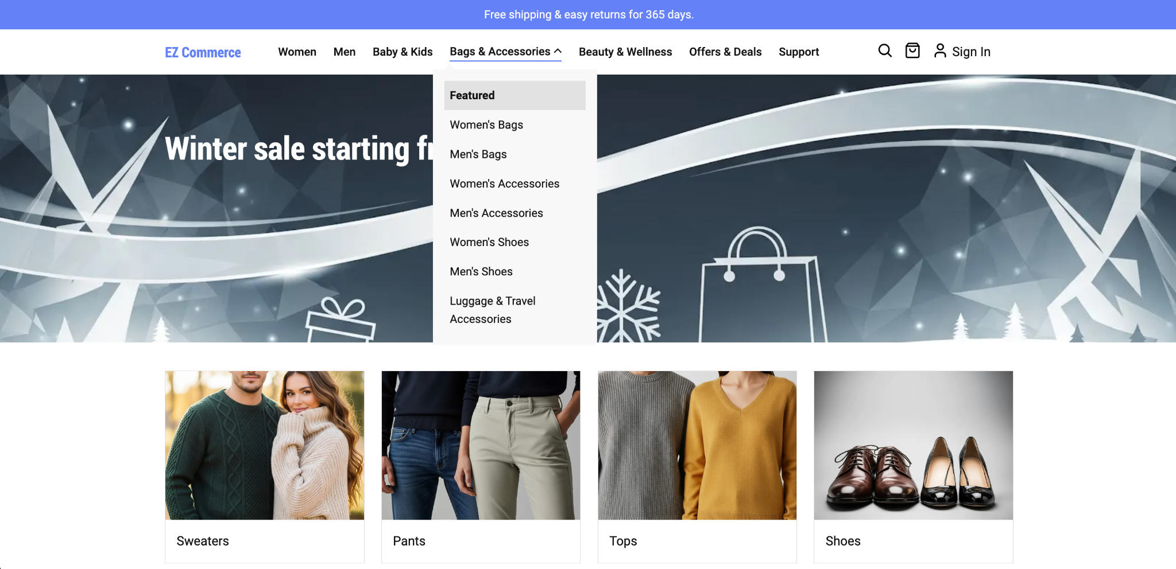Open the Men navigation menu
The width and height of the screenshot is (1176, 569).
pos(345,52)
